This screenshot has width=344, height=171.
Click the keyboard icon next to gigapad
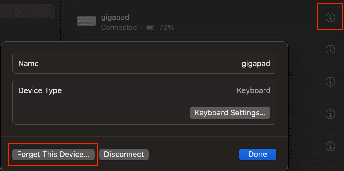87,21
